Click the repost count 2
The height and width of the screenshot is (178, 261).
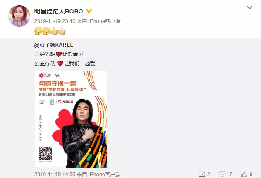point(209,175)
